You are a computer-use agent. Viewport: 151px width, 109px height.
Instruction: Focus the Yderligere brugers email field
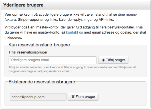point(53,60)
